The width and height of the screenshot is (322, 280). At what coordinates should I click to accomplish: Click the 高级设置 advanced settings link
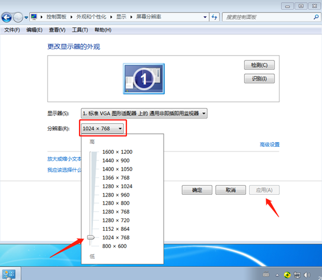pyautogui.click(x=270, y=144)
